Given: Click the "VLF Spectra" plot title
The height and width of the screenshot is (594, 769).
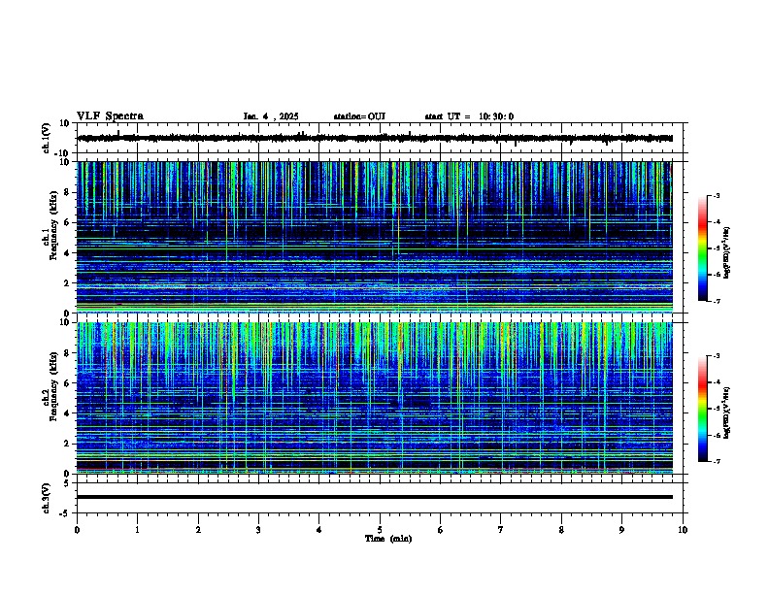Looking at the screenshot, I should pyautogui.click(x=110, y=116).
